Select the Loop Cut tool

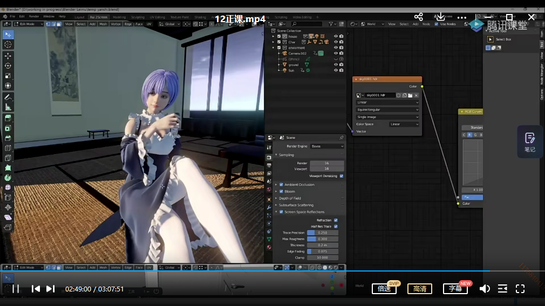click(8, 148)
